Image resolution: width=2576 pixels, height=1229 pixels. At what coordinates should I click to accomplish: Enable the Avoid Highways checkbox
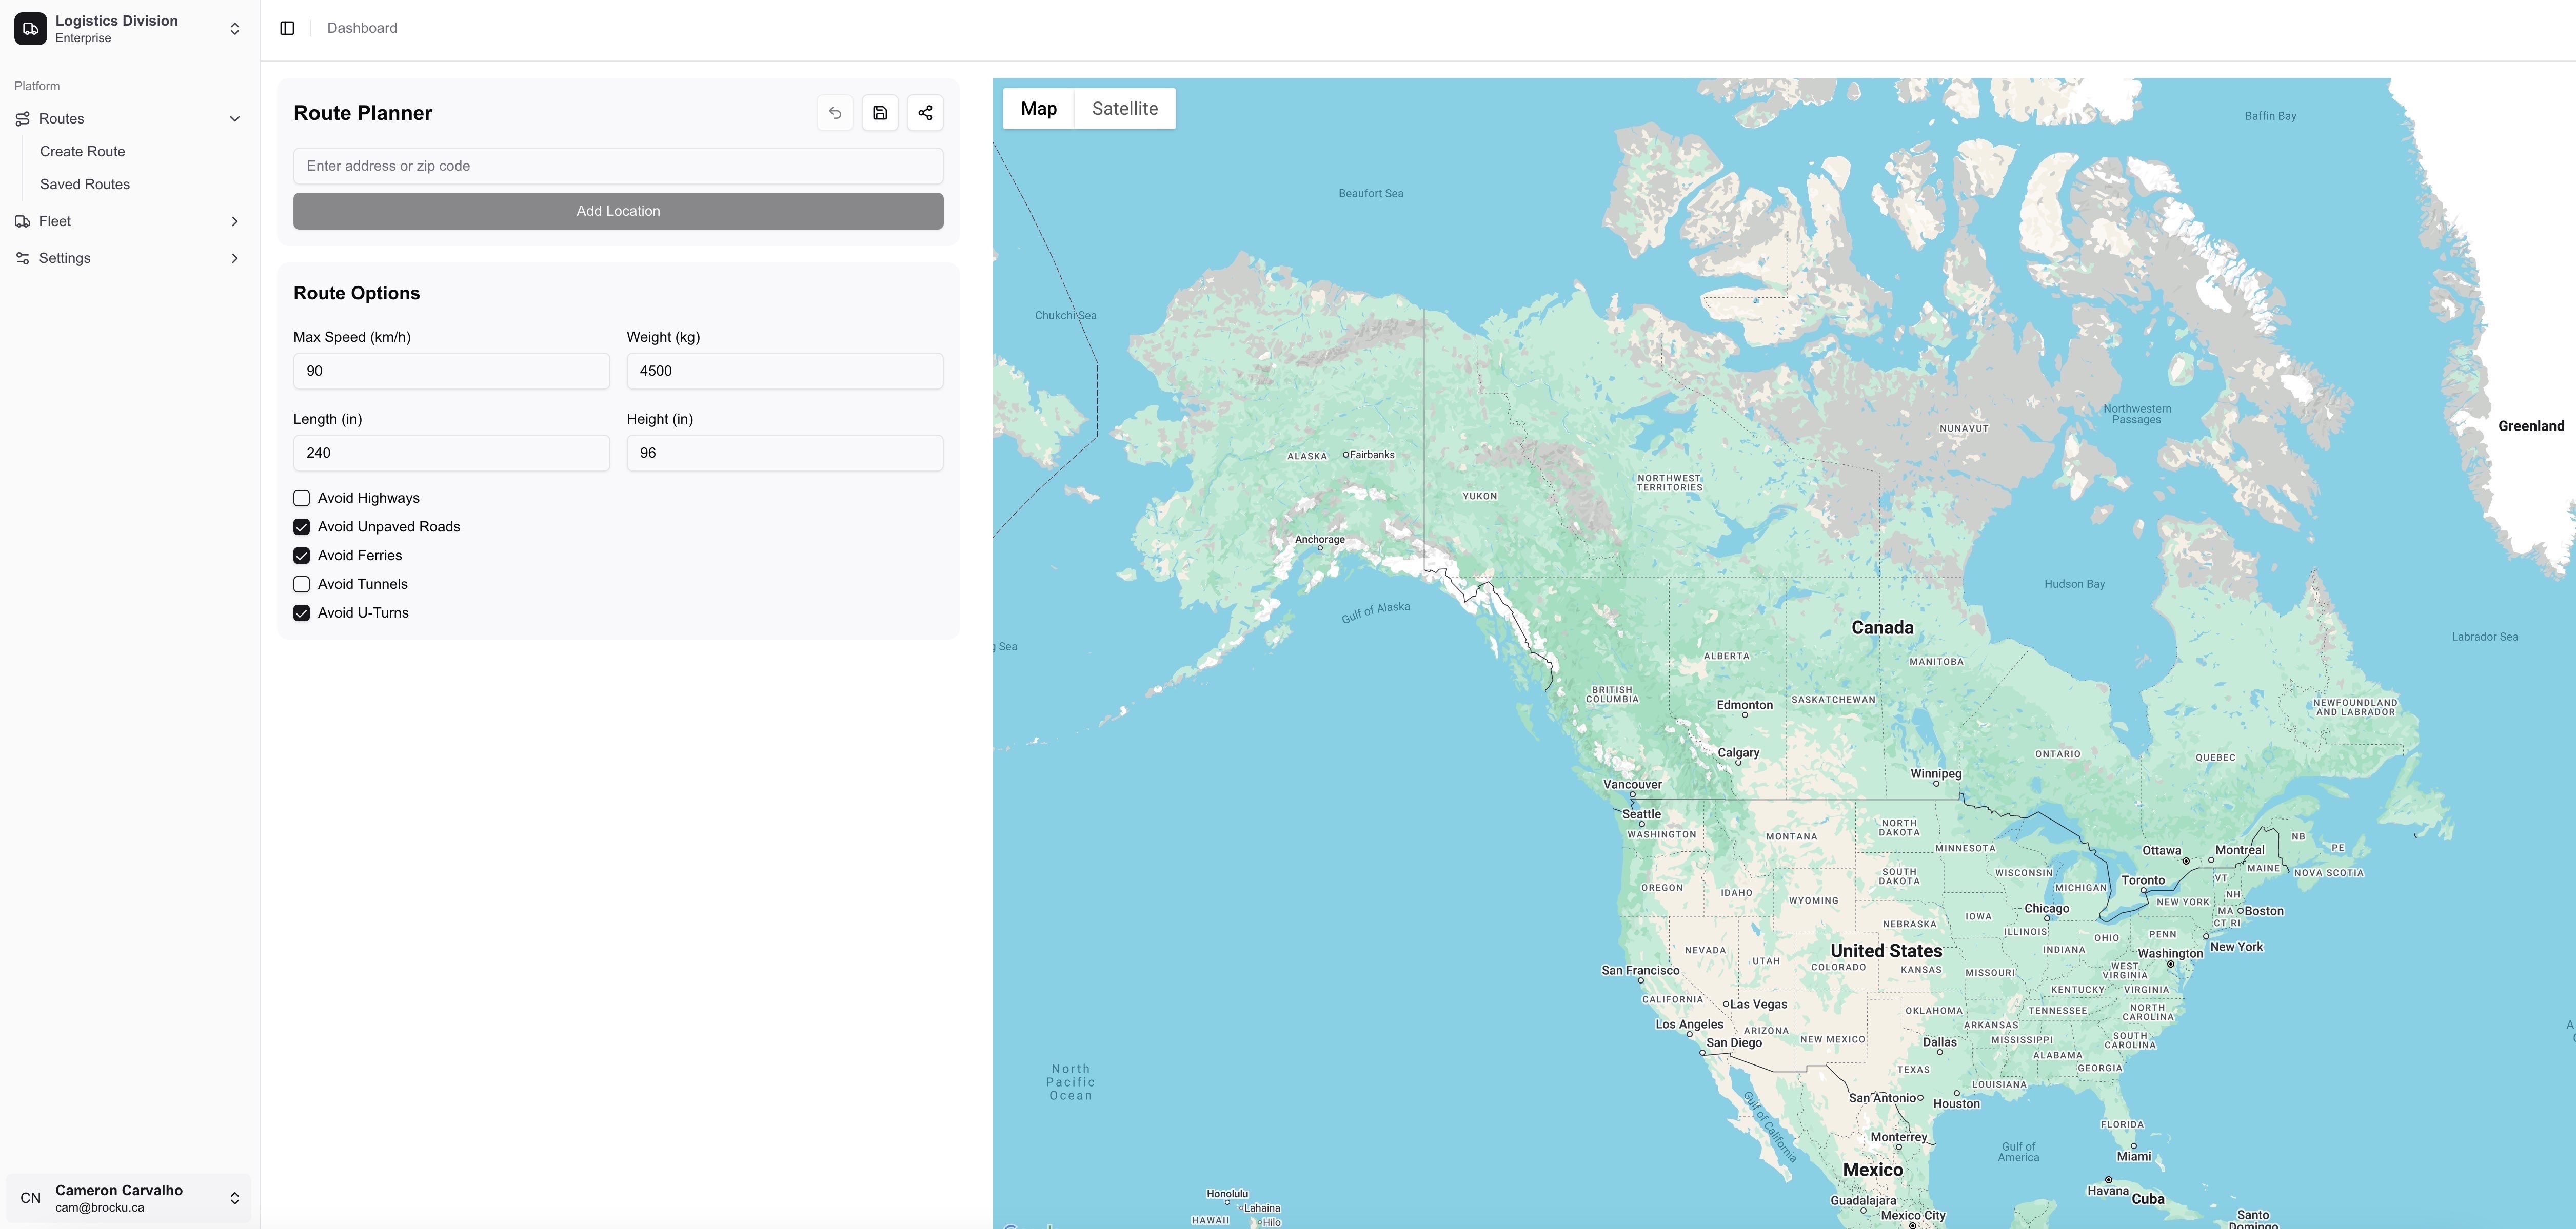(301, 499)
